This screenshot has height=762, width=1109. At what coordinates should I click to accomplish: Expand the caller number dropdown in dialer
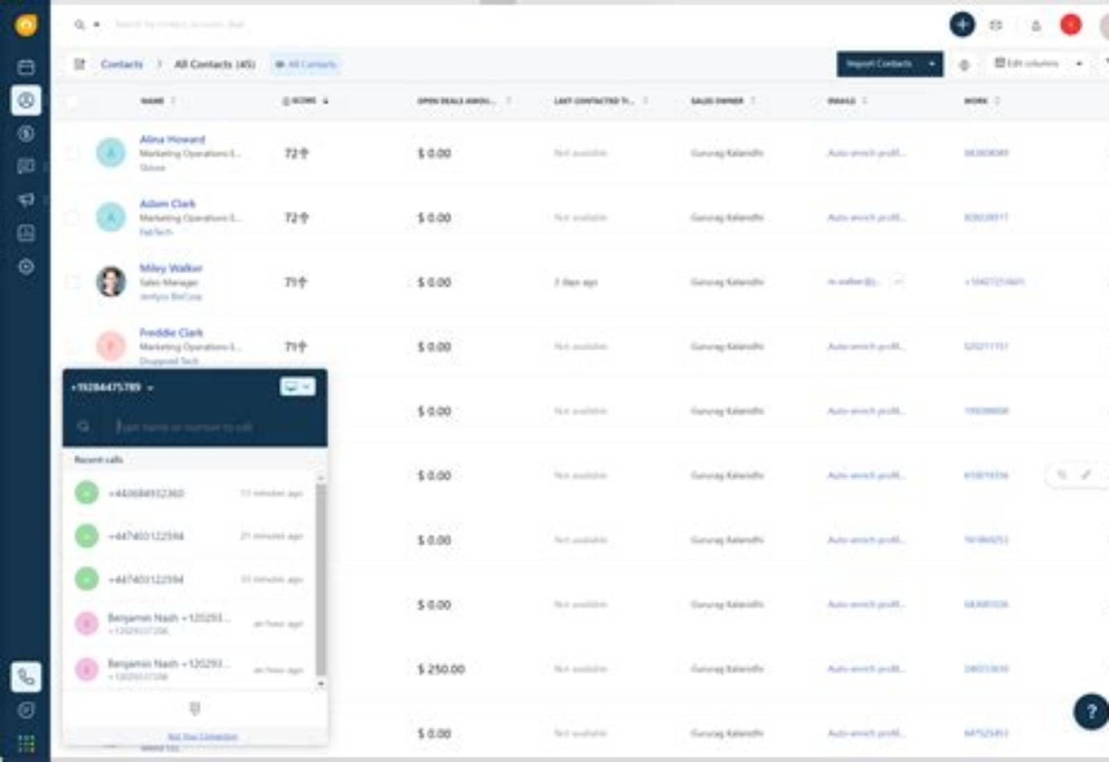150,388
